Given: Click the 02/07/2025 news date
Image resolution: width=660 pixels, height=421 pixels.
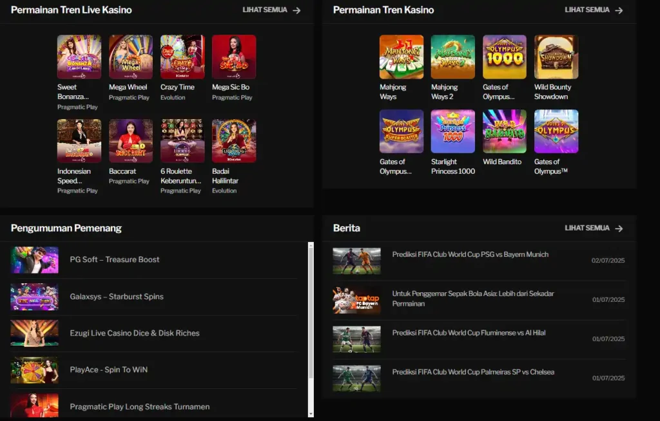Looking at the screenshot, I should pos(608,260).
